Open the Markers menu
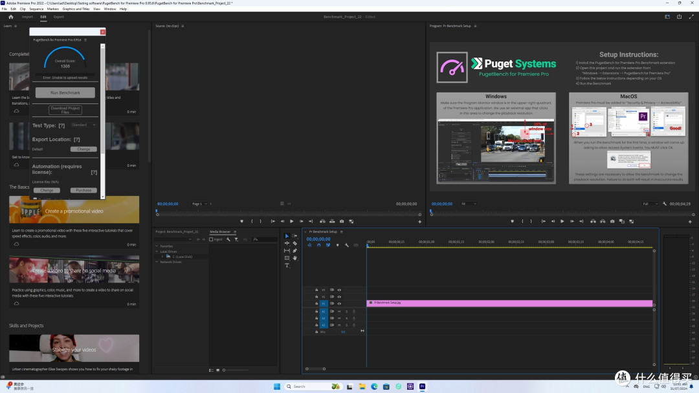 point(52,9)
